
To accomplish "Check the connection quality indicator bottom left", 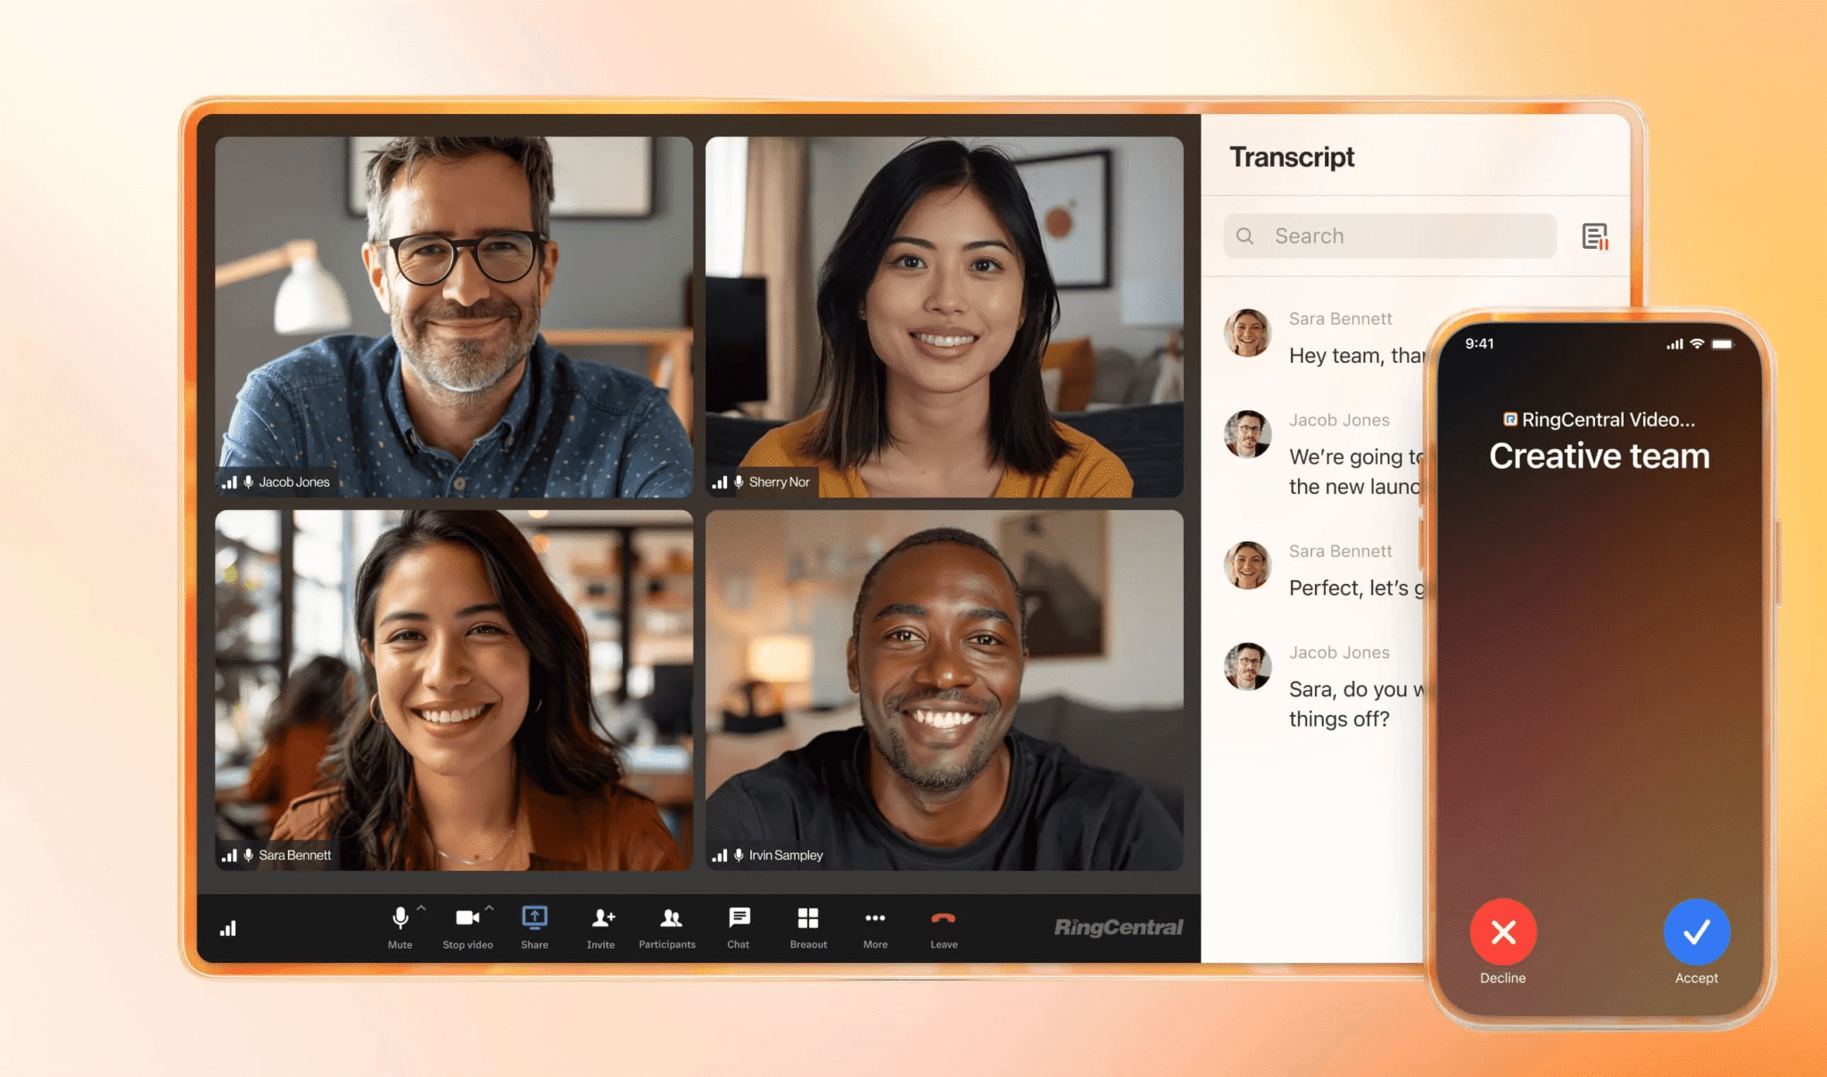I will [228, 927].
